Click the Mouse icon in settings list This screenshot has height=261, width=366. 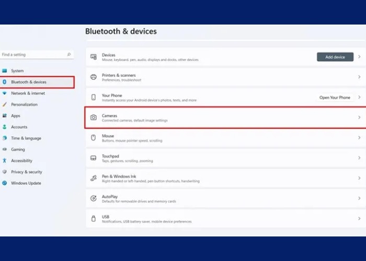[93, 138]
